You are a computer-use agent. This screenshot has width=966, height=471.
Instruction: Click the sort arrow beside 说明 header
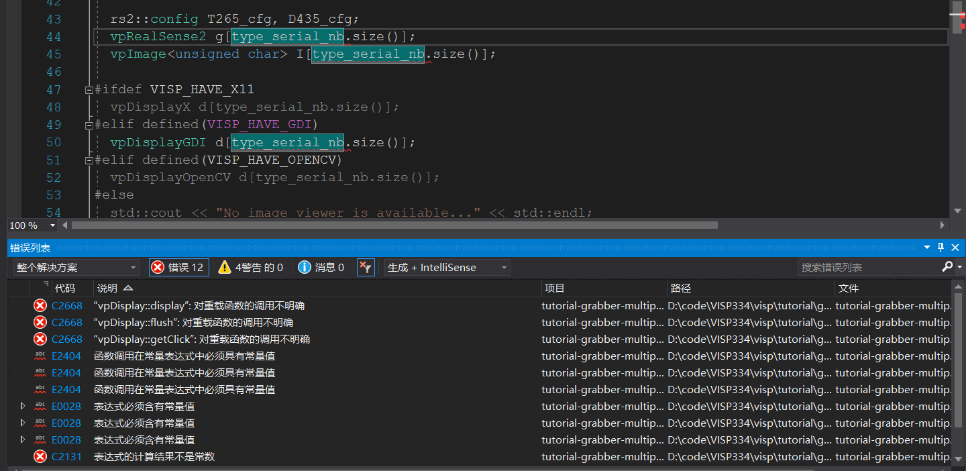pyautogui.click(x=128, y=288)
